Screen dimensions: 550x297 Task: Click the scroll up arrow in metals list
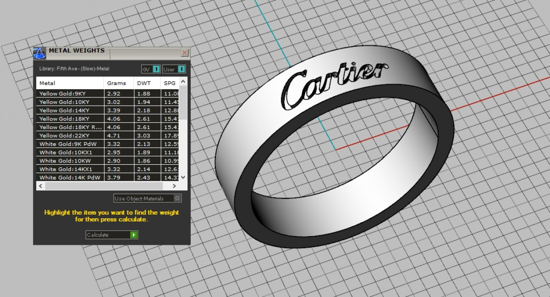(183, 82)
